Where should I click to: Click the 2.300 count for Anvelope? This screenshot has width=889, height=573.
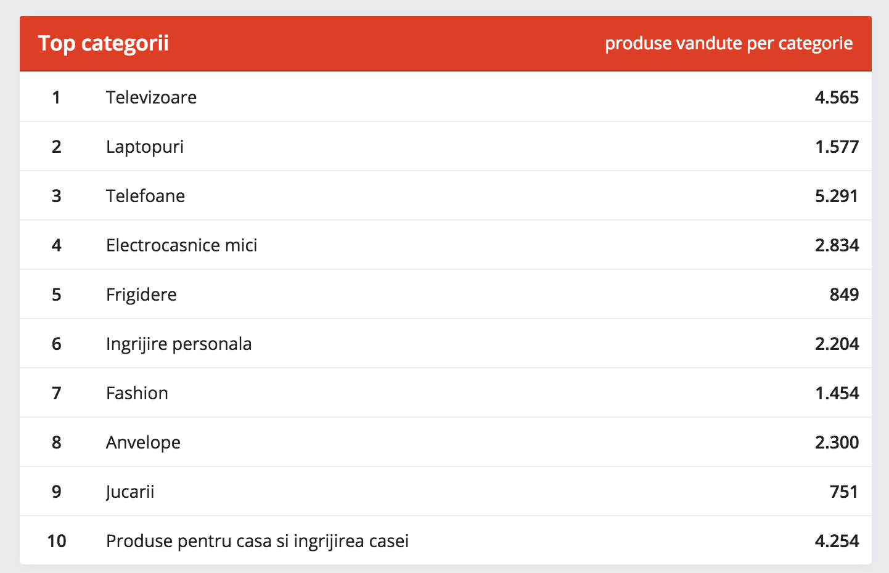coord(836,442)
